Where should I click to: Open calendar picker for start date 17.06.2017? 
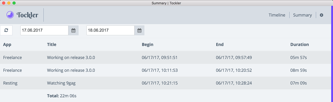click(x=73, y=30)
